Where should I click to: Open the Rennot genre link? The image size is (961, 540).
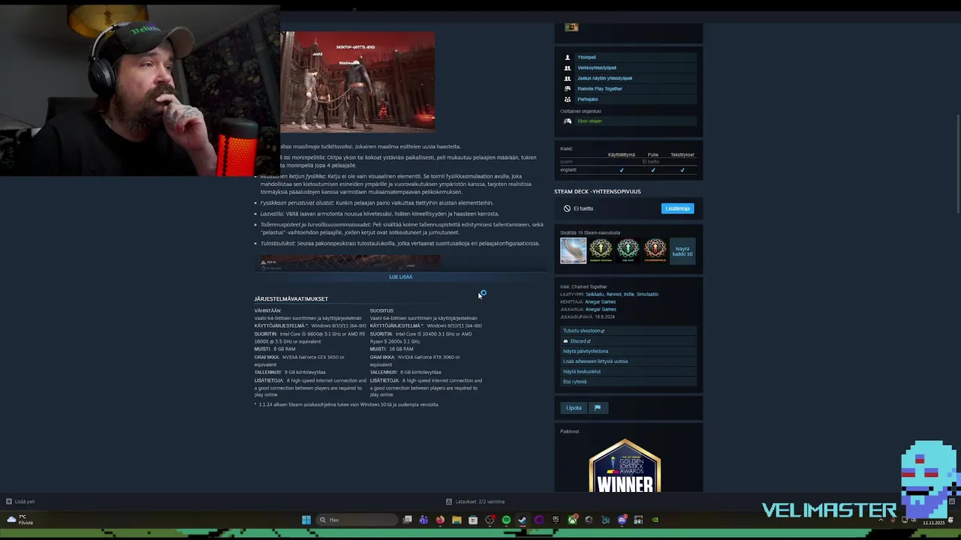point(614,294)
